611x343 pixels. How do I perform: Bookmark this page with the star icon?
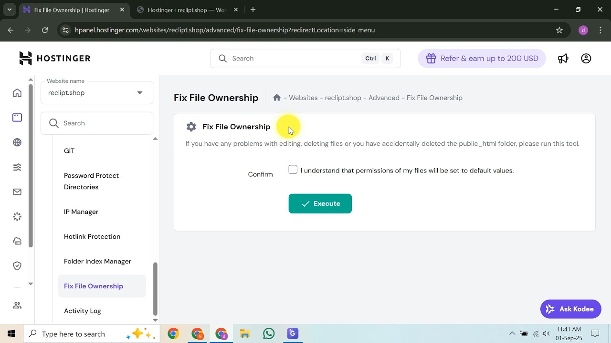coord(559,30)
